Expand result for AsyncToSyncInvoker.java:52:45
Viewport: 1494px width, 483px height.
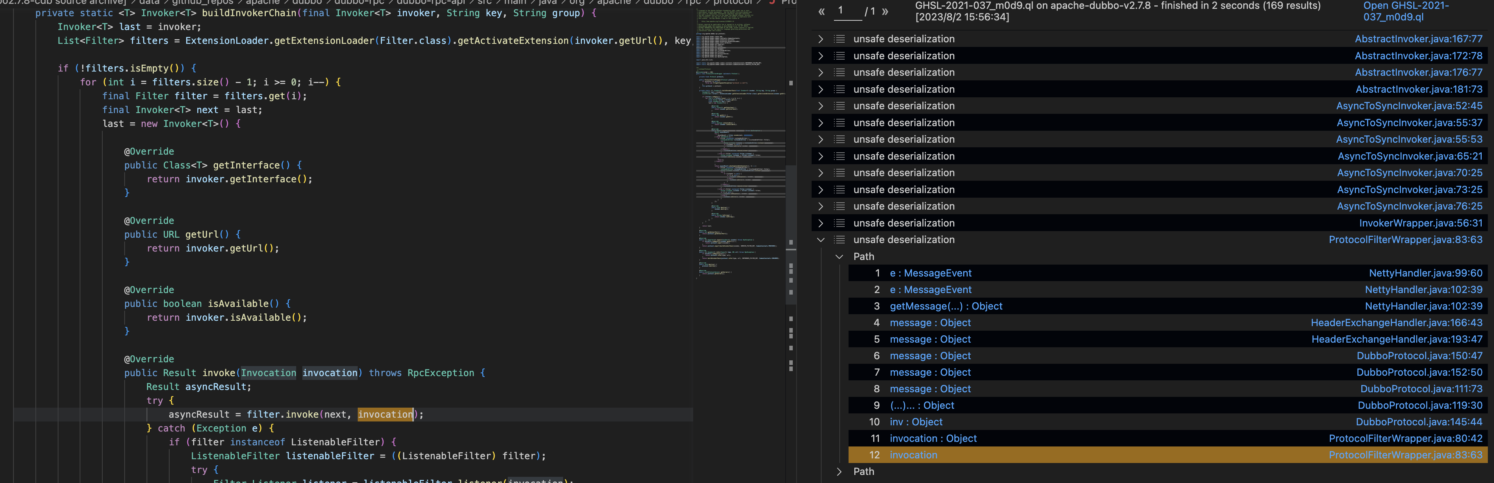click(x=820, y=106)
